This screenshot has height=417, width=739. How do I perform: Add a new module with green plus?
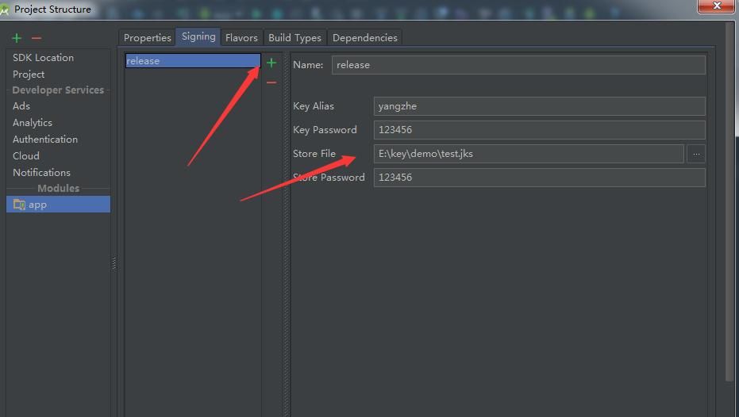[x=17, y=37]
